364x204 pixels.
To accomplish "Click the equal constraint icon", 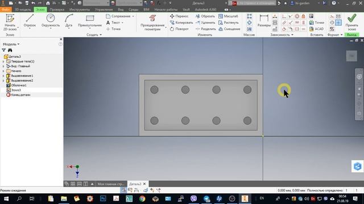I will pos(303,29).
